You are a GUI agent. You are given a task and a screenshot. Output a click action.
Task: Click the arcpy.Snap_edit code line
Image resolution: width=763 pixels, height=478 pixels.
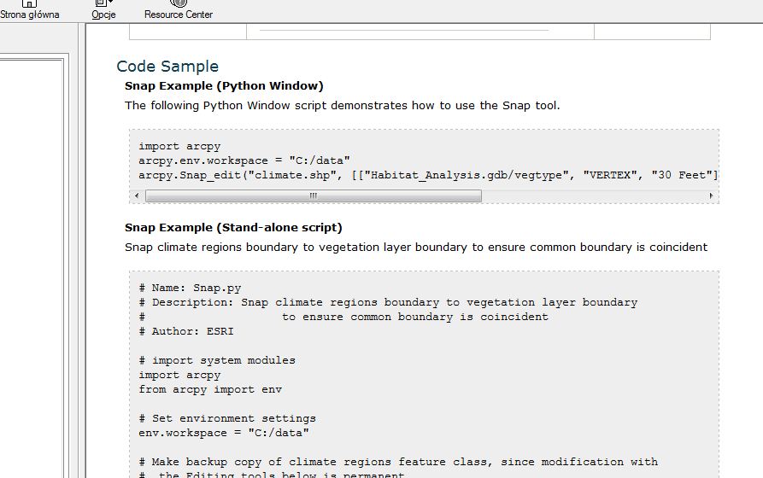[x=428, y=175]
